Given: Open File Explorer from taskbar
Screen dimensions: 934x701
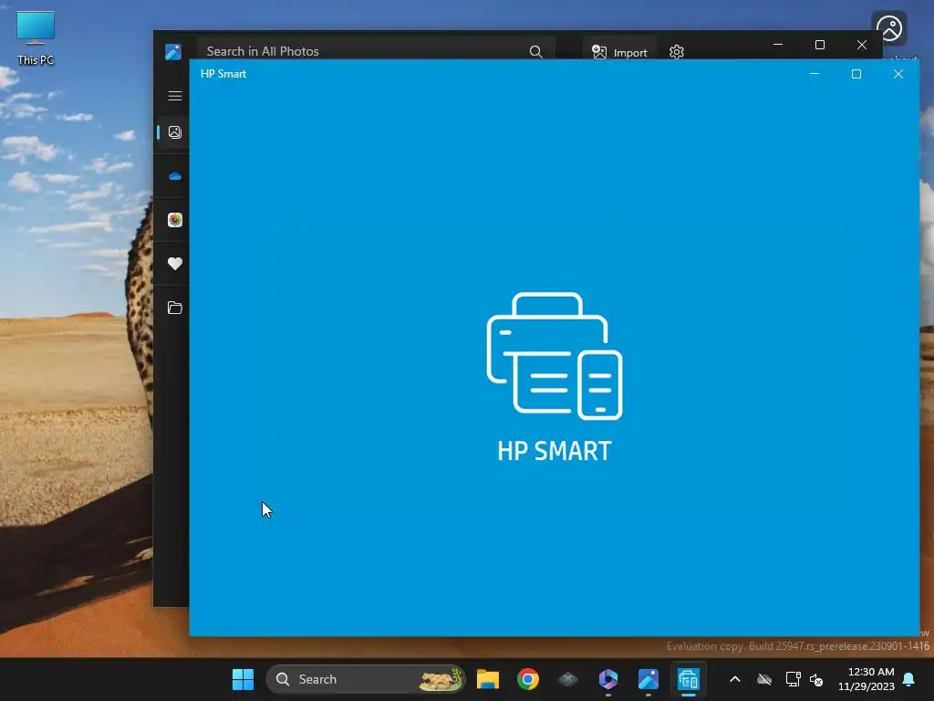Looking at the screenshot, I should (x=487, y=679).
